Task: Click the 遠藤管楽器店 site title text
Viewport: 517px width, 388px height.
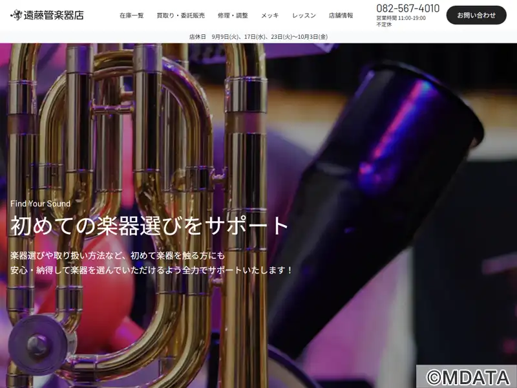Action: tap(54, 15)
